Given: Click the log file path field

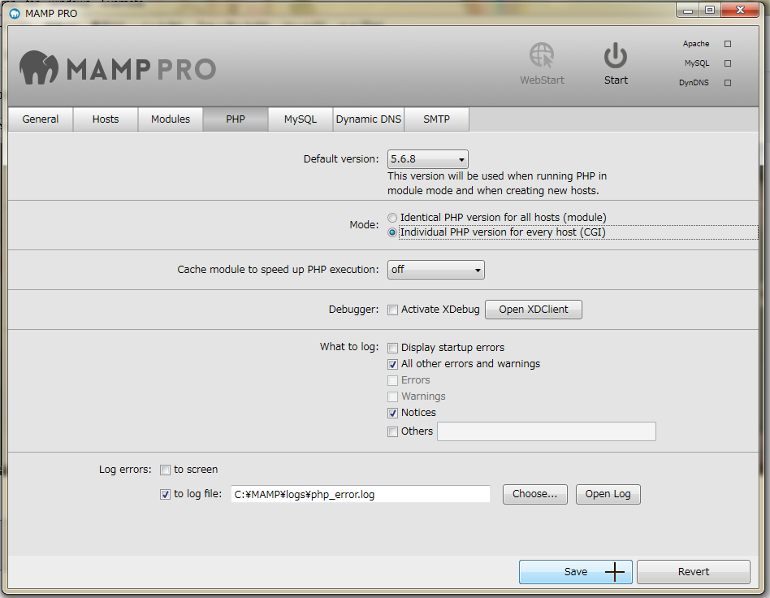Looking at the screenshot, I should pyautogui.click(x=357, y=494).
